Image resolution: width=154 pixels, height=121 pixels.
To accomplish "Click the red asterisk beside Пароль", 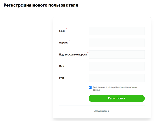I will (x=69, y=41).
